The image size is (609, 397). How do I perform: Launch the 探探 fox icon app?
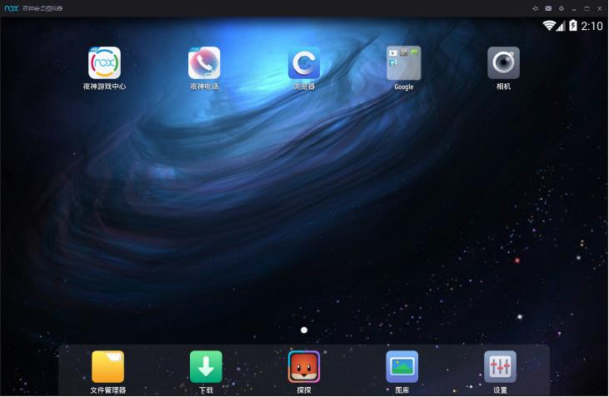tap(304, 367)
